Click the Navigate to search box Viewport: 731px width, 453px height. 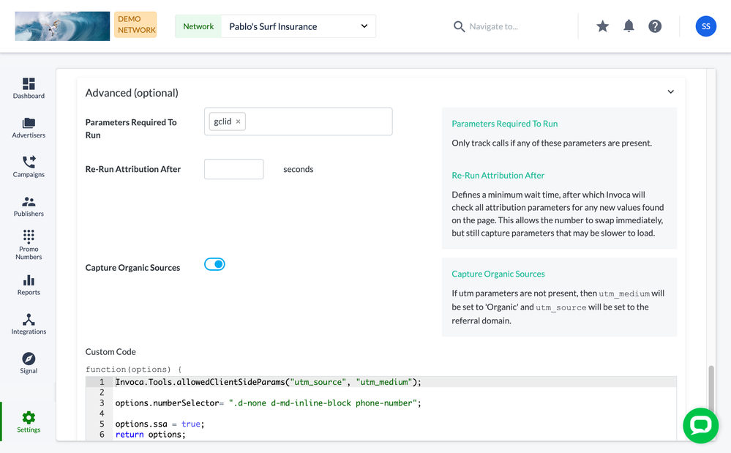click(x=493, y=26)
